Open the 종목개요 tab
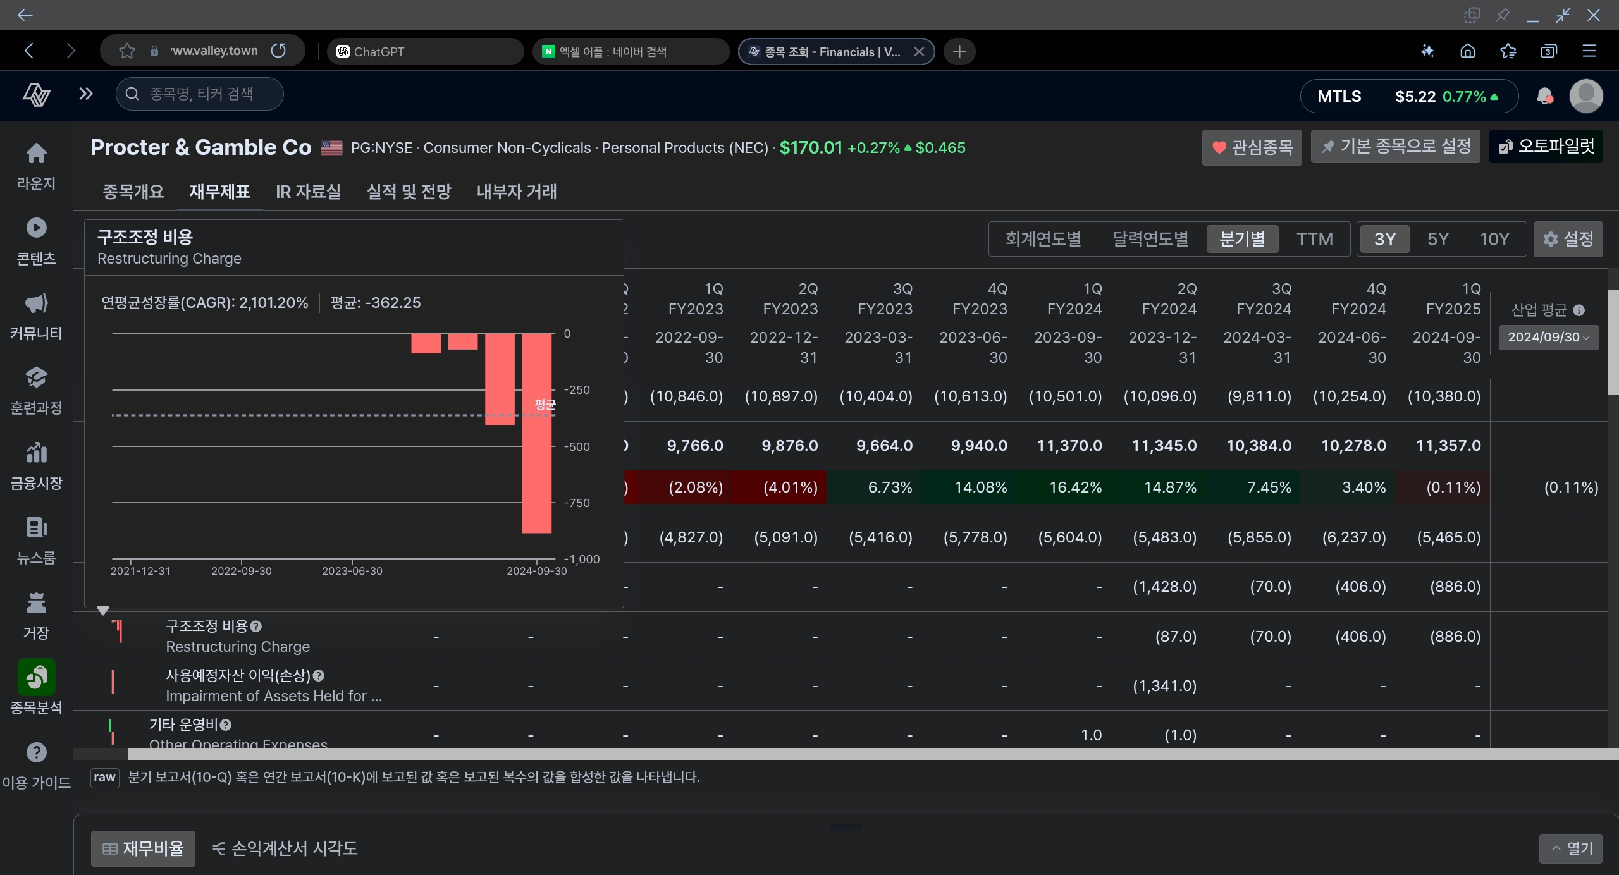 pyautogui.click(x=133, y=192)
